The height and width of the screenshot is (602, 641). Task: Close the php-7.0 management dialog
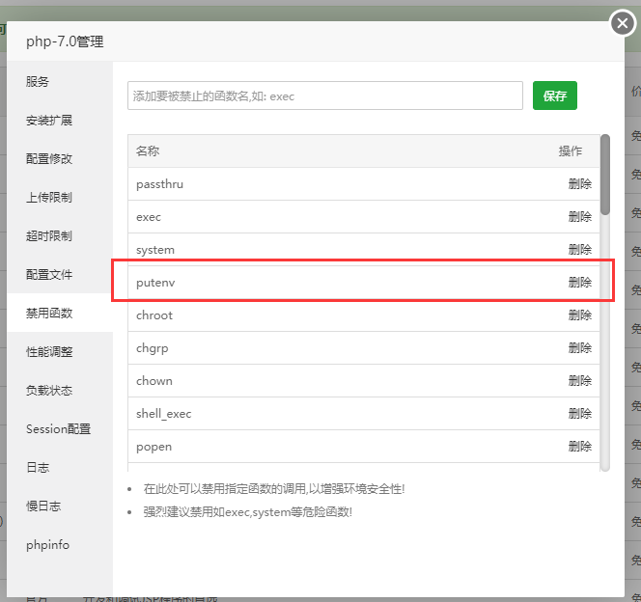pyautogui.click(x=623, y=24)
